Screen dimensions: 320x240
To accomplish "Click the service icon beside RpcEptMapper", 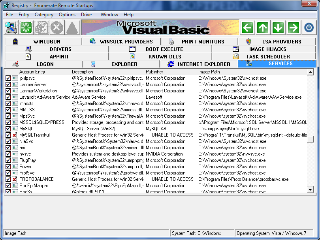I will click(15, 186).
